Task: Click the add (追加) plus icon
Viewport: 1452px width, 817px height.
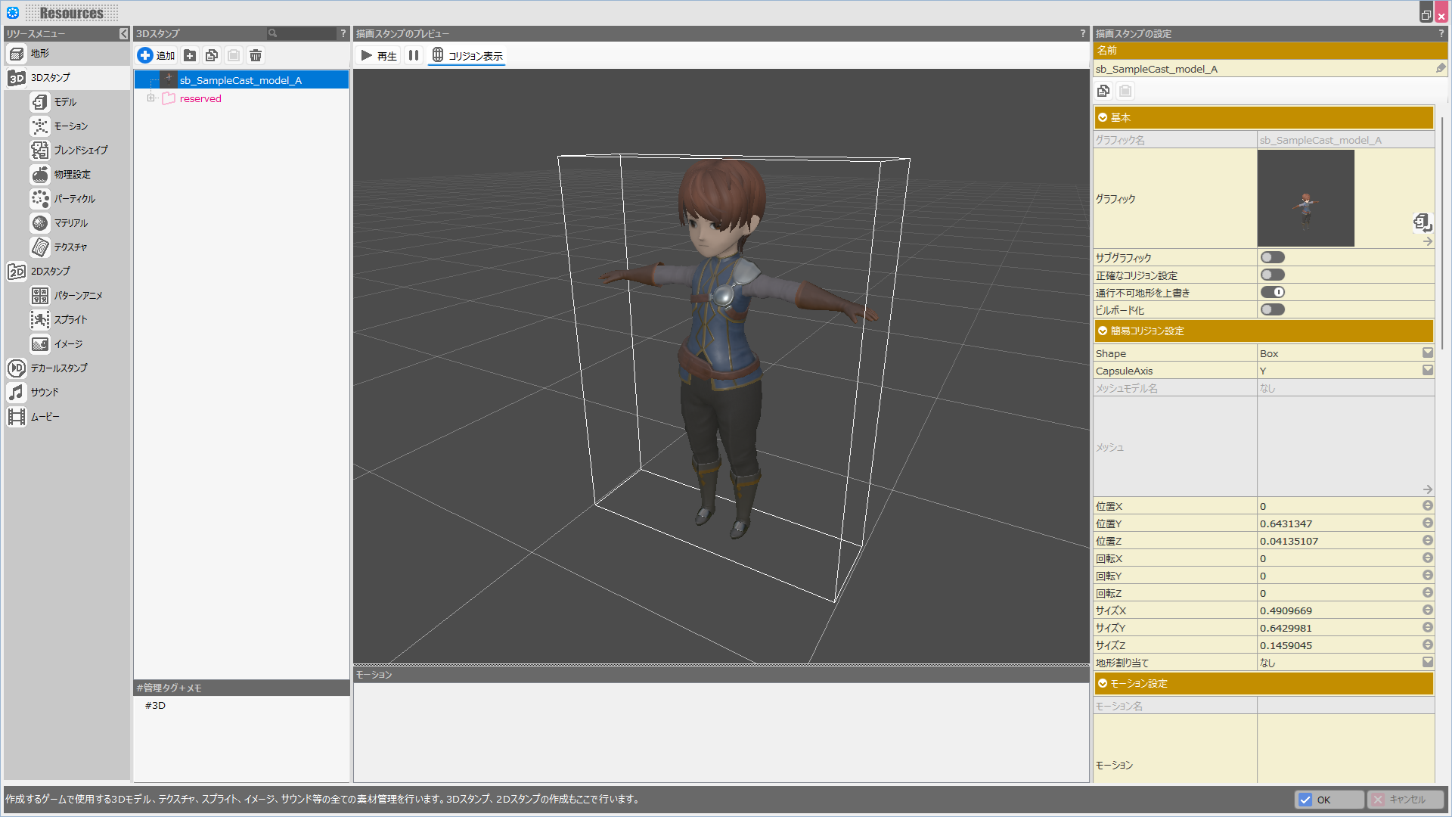Action: 145,55
